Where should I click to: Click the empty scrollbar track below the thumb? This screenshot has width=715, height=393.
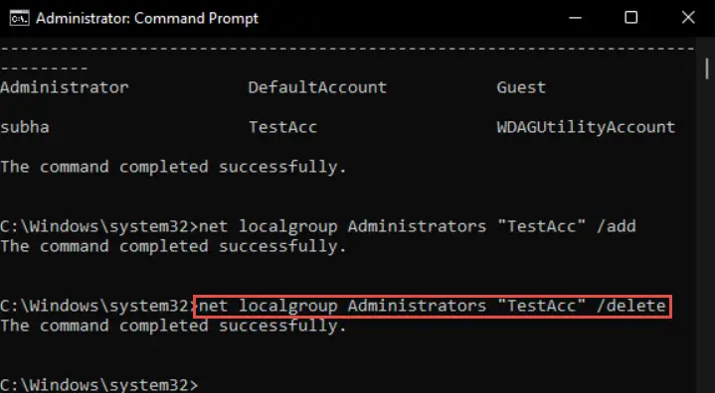[706, 236]
